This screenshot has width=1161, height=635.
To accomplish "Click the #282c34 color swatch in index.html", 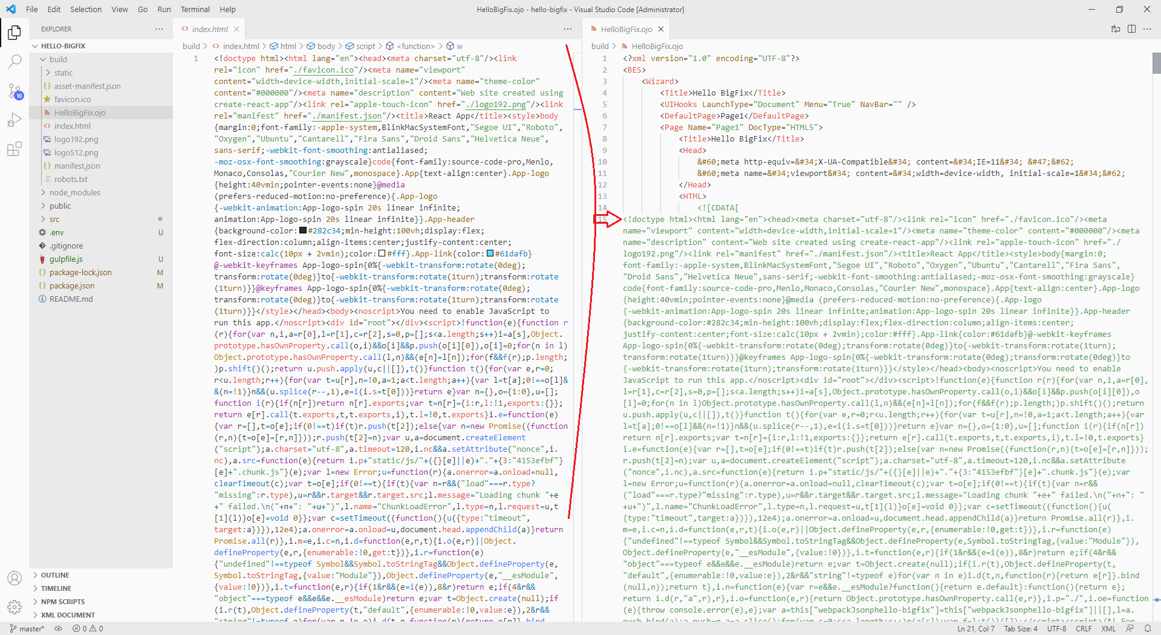I will 303,230.
